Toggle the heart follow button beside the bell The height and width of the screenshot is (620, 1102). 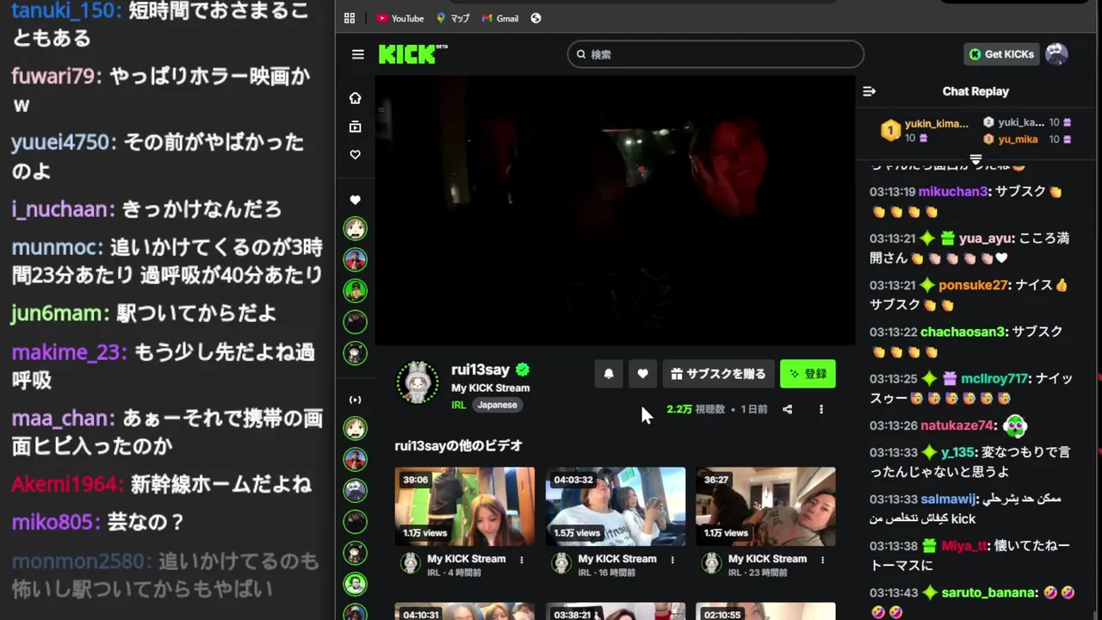(x=642, y=374)
